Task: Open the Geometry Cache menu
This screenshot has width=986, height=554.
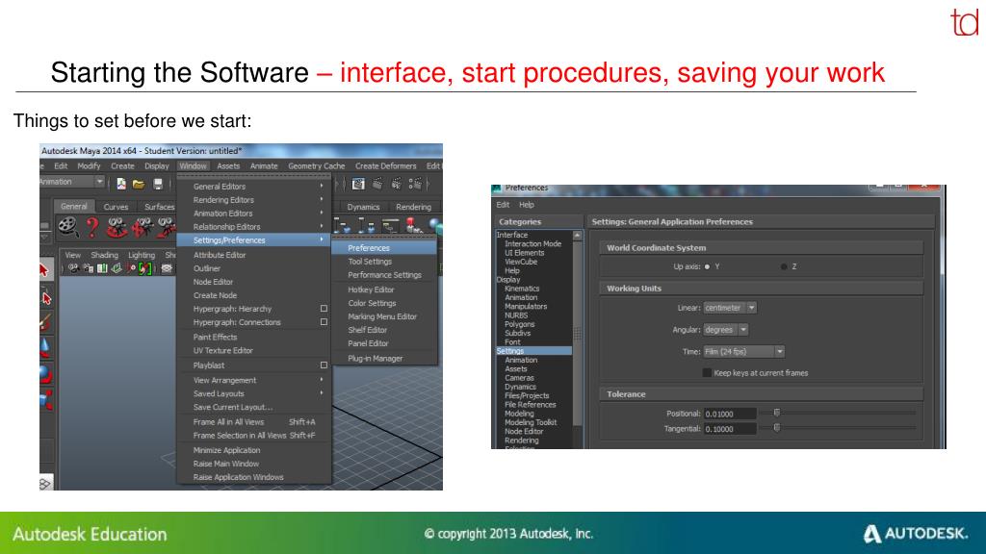Action: pos(316,165)
